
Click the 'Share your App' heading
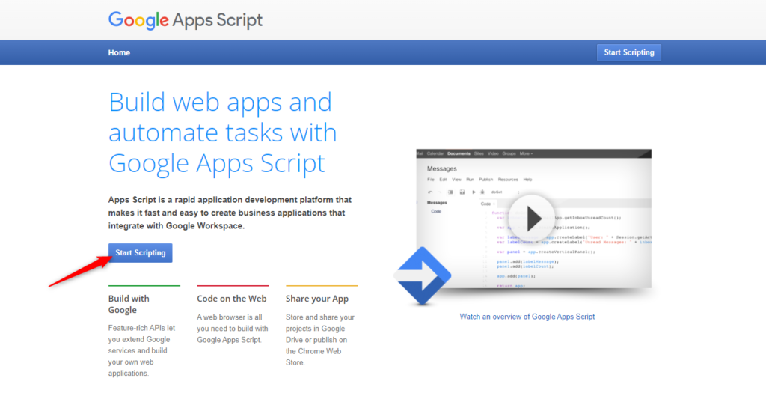tap(317, 299)
